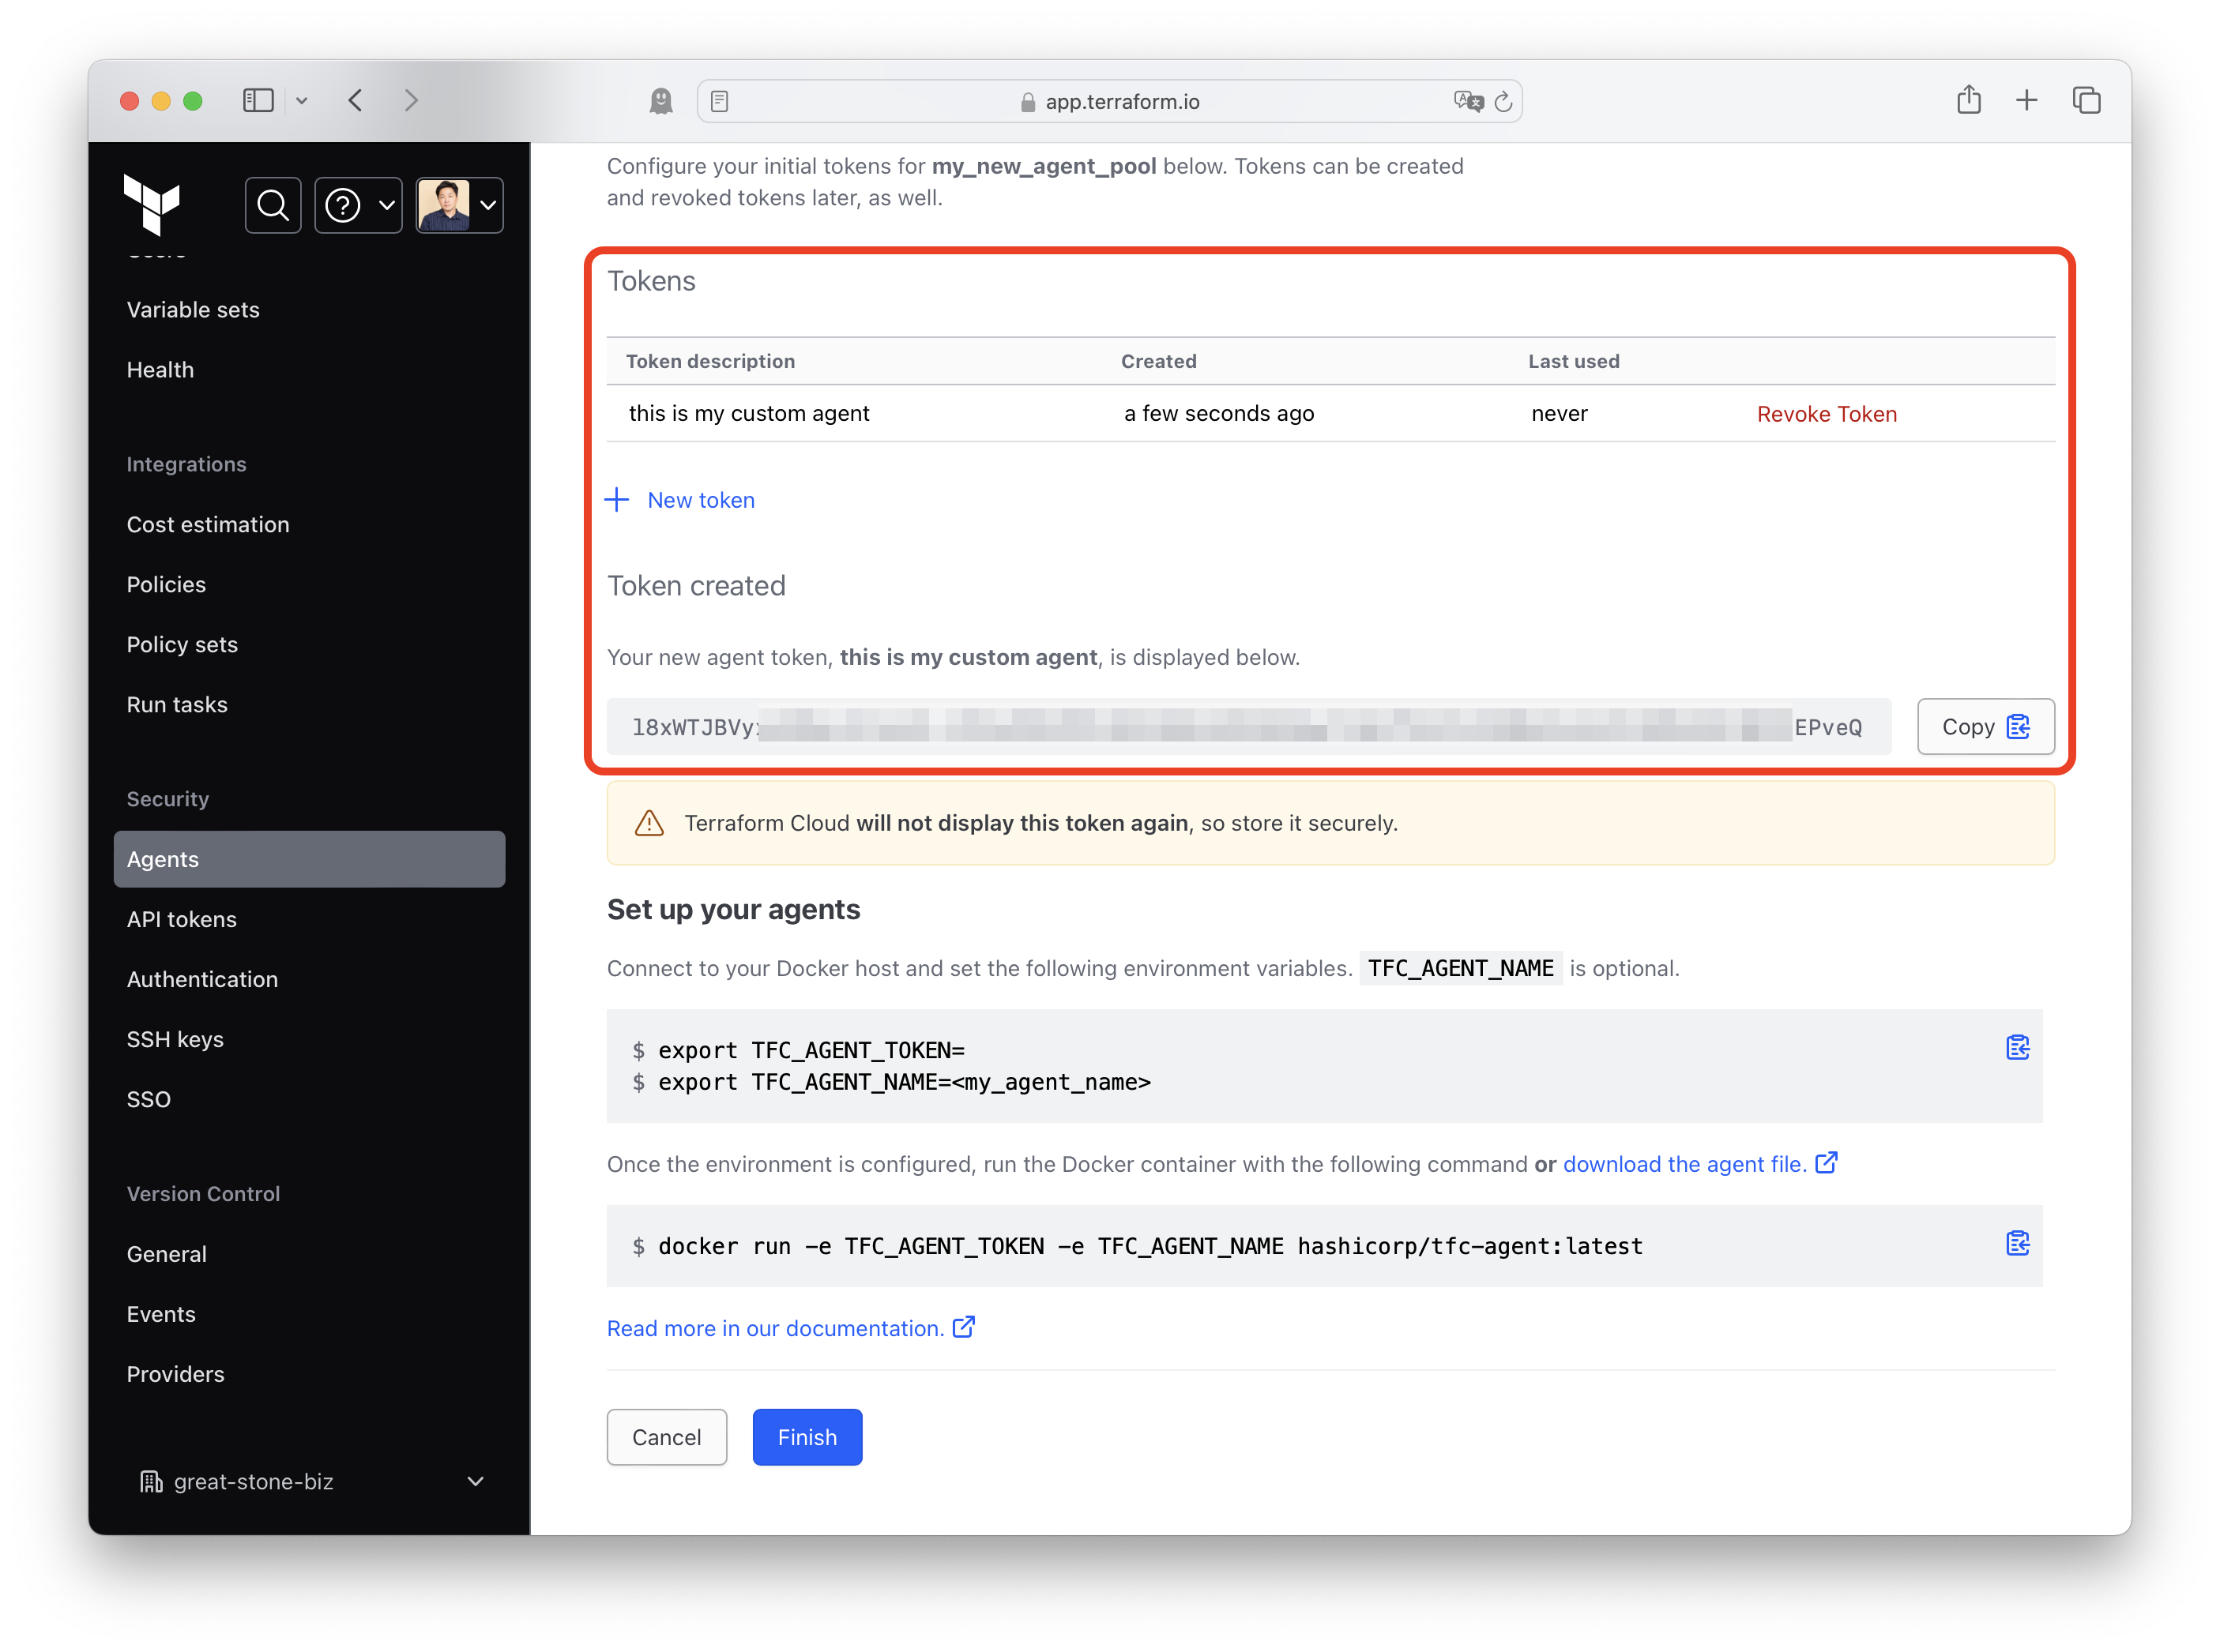
Task: Copy the docker run command snippet
Action: tap(2017, 1243)
